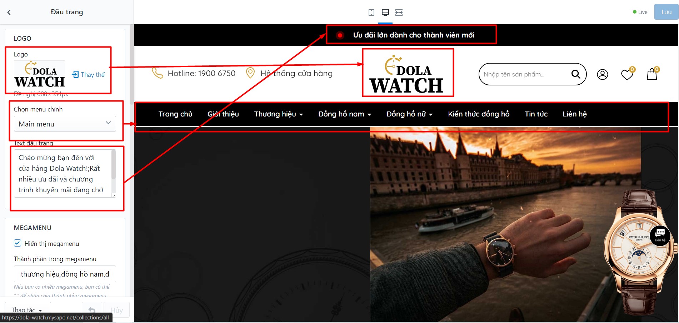Viewport: 679px width, 323px height.
Task: Click the search magnifier icon
Action: (x=576, y=74)
